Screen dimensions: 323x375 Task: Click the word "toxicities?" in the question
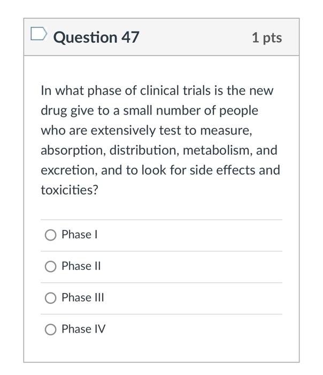pyautogui.click(x=70, y=190)
